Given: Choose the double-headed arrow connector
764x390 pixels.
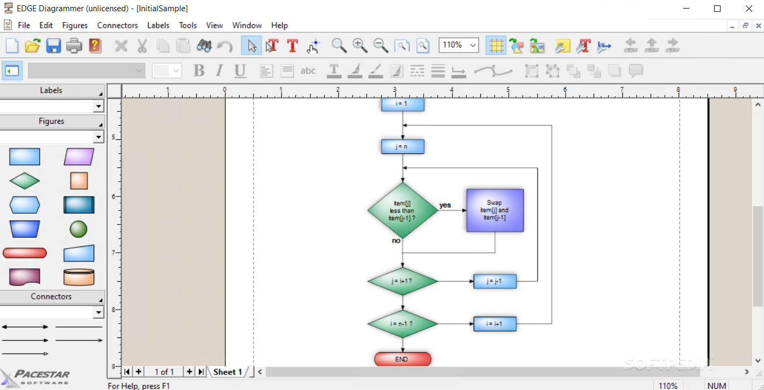Looking at the screenshot, I should click(x=25, y=327).
